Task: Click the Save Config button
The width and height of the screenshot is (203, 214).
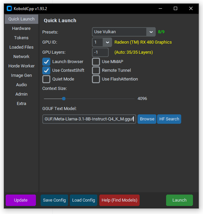Action: point(54,200)
